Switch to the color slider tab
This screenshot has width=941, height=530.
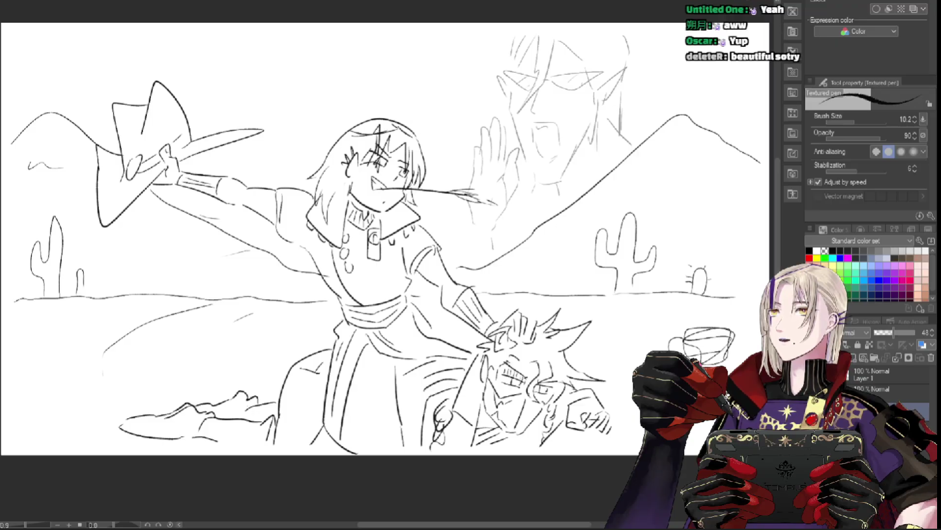(877, 230)
